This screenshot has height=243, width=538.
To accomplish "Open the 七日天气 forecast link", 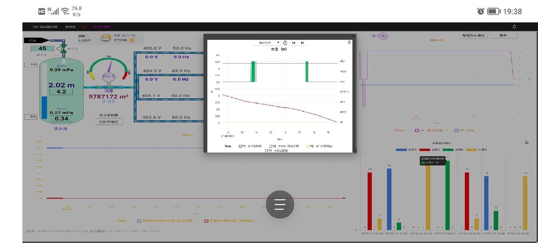I will pyautogui.click(x=84, y=41).
